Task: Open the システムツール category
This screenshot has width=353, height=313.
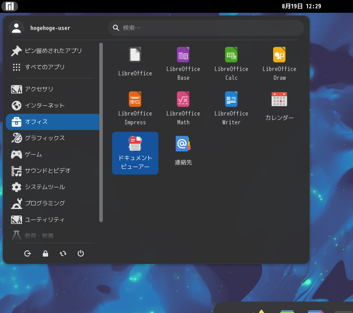Action: 52,187
